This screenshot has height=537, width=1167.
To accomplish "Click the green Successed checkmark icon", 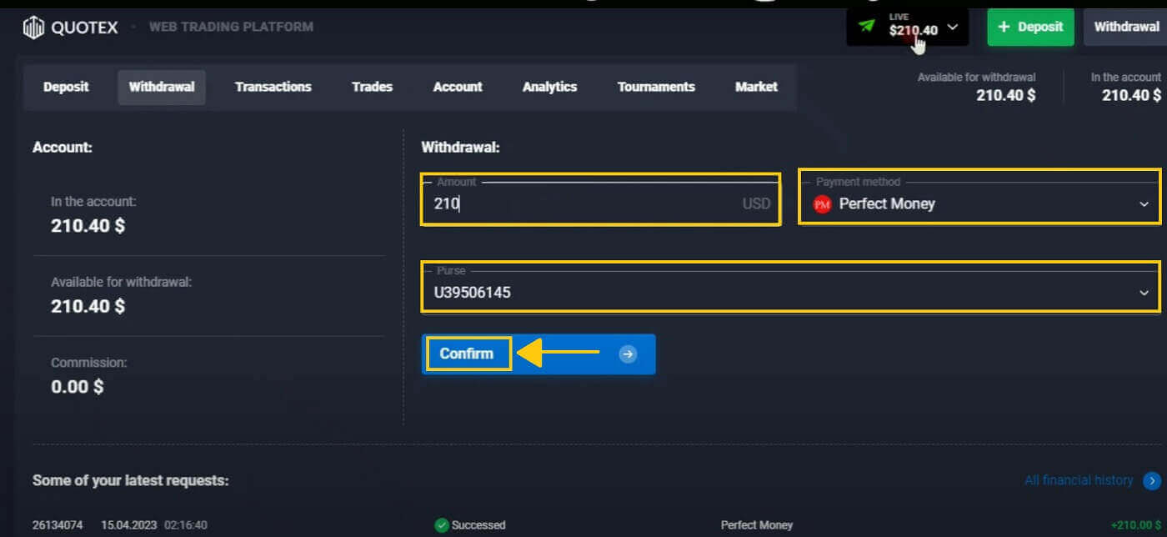I will (442, 525).
